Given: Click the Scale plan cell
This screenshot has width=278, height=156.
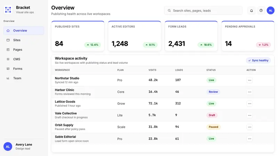Looking at the screenshot, I should pyautogui.click(x=121, y=127).
